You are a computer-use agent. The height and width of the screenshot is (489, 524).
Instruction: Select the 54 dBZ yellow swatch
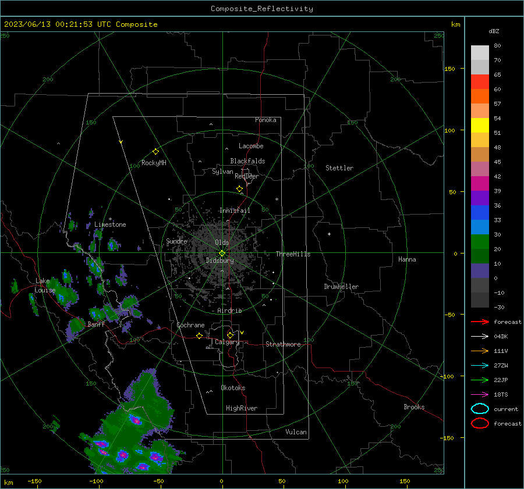point(480,125)
